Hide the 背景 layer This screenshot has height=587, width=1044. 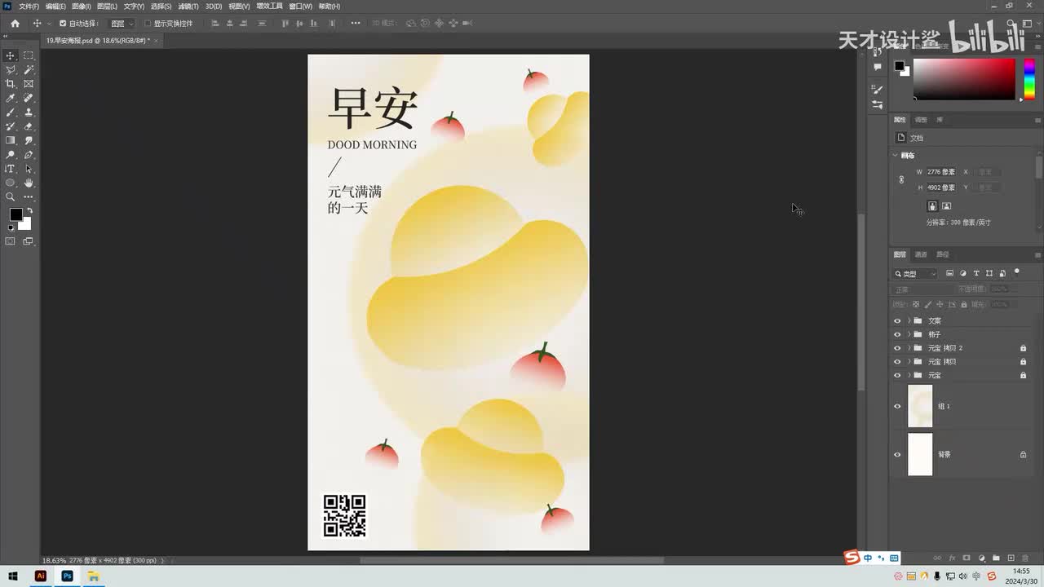pos(897,454)
